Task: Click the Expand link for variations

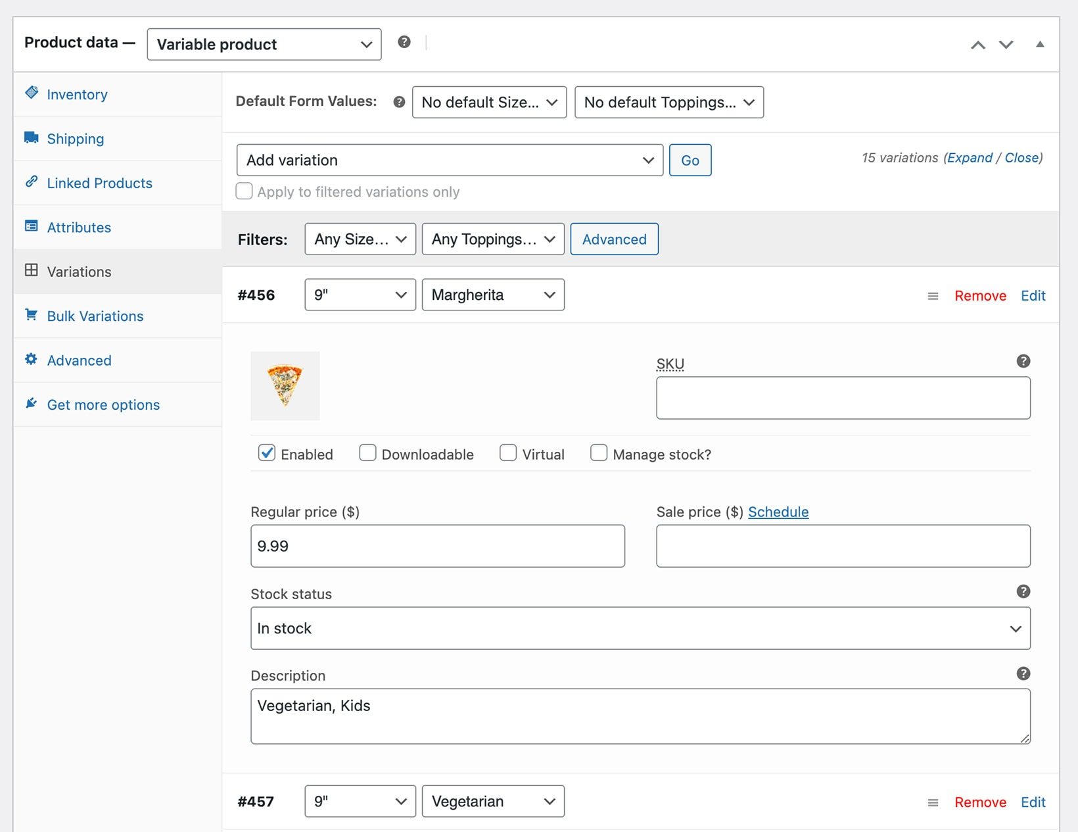Action: click(x=971, y=157)
